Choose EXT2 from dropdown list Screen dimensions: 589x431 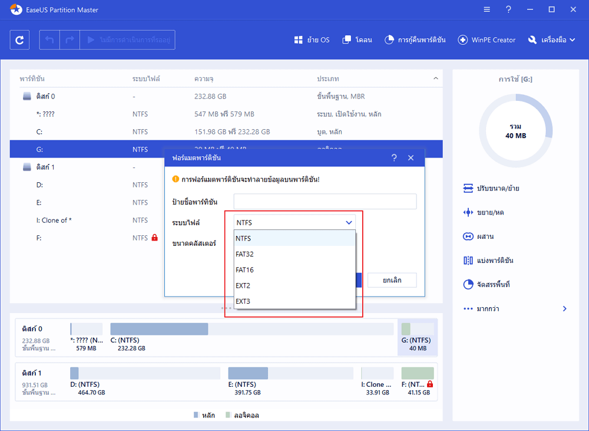pyautogui.click(x=294, y=286)
